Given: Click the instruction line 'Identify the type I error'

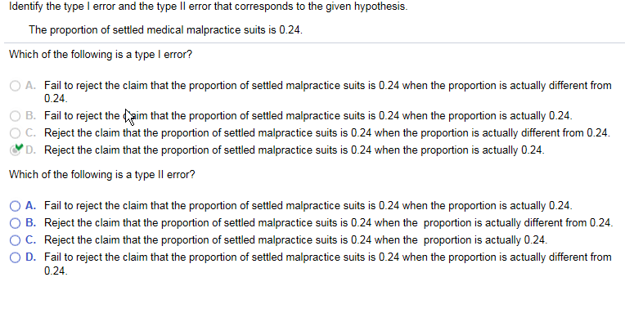Looking at the screenshot, I should point(208,7).
